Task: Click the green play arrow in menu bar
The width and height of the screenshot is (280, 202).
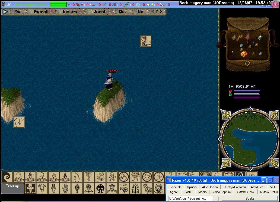Action: click(x=5, y=12)
